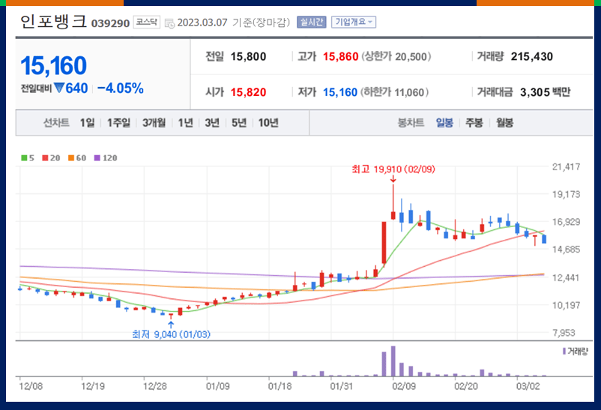Click the 거래대금 3,305 백만 value
The width and height of the screenshot is (601, 410).
tap(545, 92)
